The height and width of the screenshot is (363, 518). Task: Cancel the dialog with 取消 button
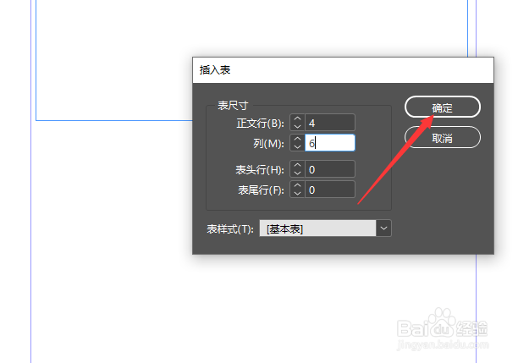click(443, 137)
